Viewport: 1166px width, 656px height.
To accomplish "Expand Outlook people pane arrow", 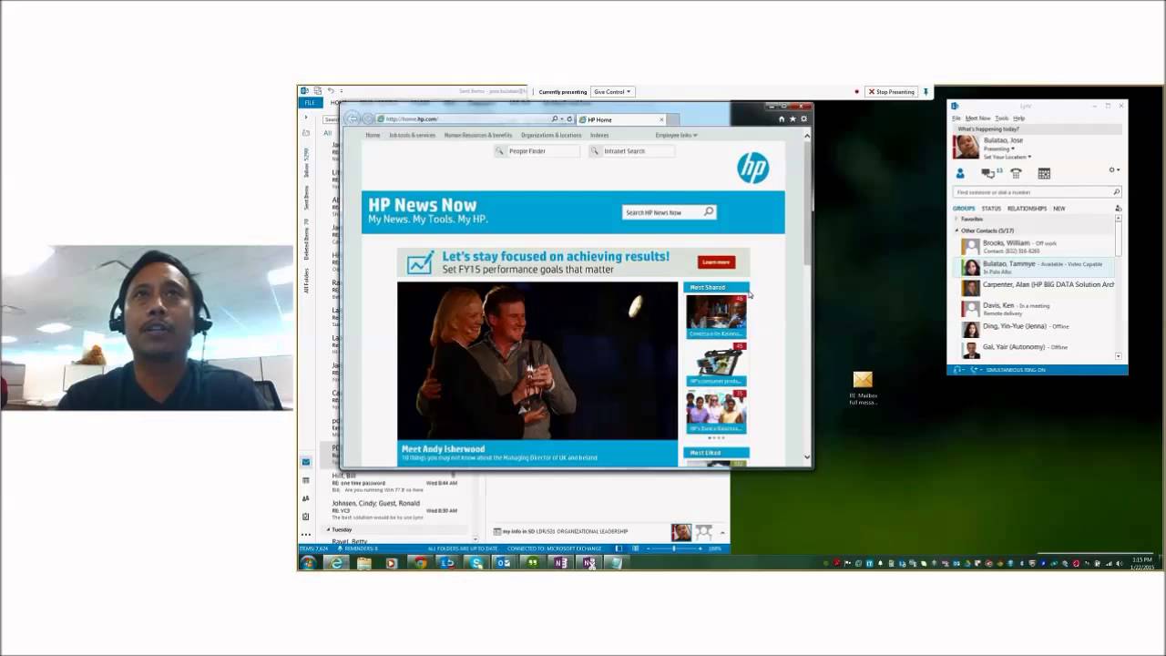I will pos(722,532).
